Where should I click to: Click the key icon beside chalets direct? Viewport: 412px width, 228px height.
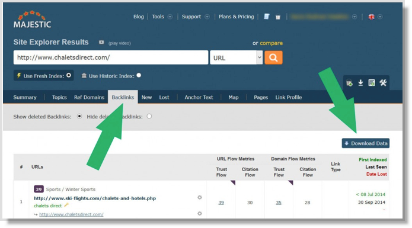coord(66,205)
